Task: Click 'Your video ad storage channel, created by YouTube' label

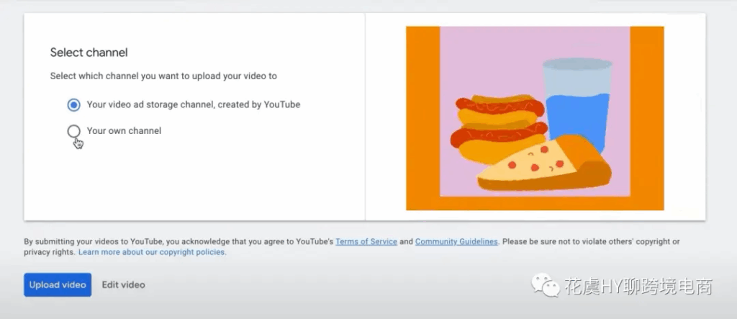Action: [x=193, y=104]
